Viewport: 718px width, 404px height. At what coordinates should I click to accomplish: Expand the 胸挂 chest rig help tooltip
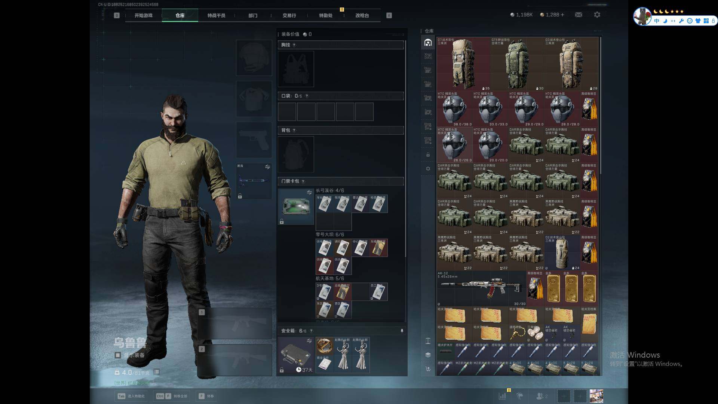(294, 45)
